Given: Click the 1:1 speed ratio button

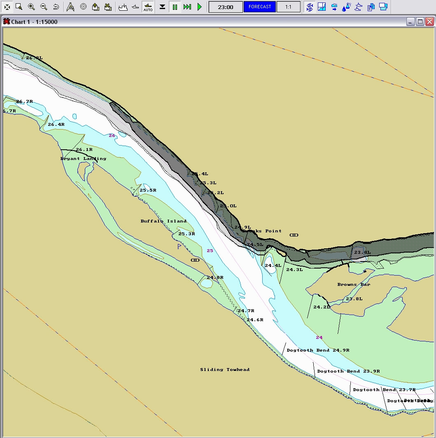Looking at the screenshot, I should coord(288,7).
